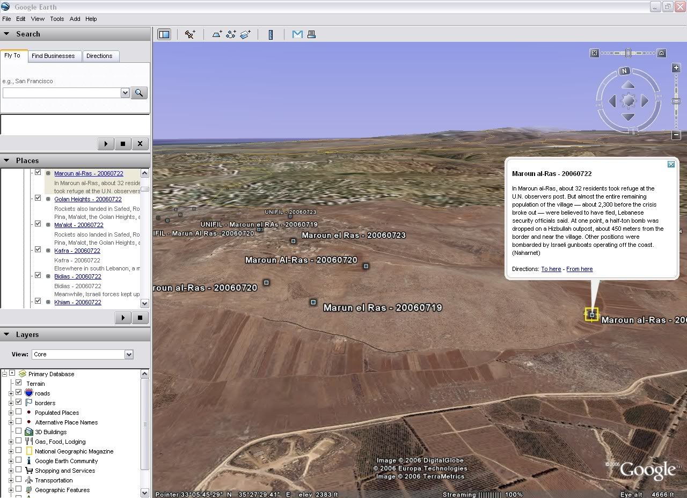Select the Add Image Overlay tool
The height and width of the screenshot is (498, 687).
click(245, 34)
